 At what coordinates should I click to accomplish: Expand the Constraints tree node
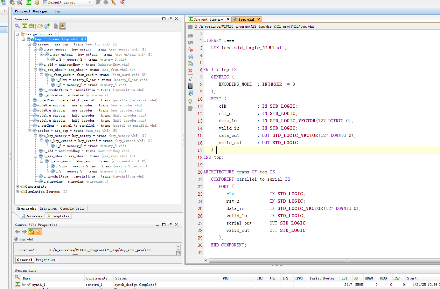(x=17, y=186)
